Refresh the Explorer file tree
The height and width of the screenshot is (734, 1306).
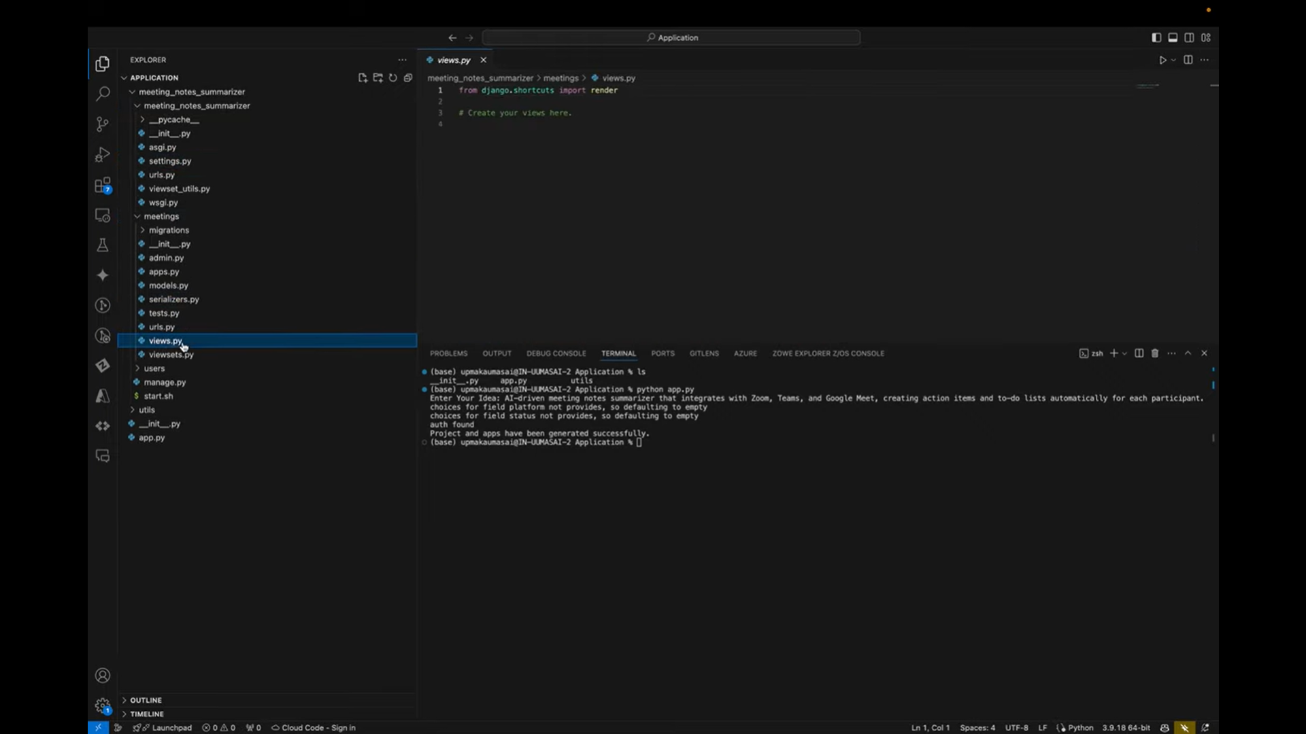[x=392, y=78]
